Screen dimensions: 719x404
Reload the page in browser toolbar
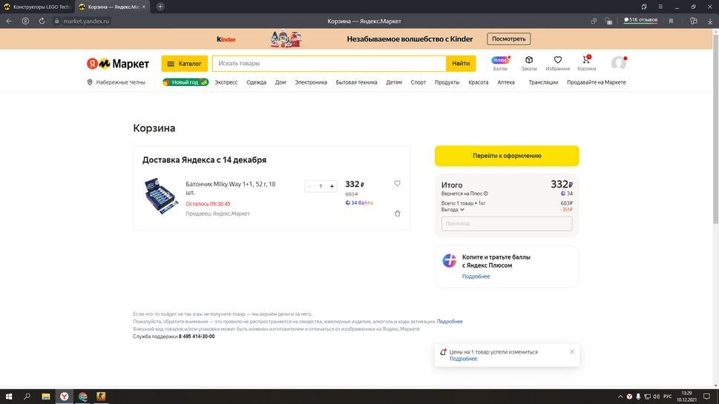(x=42, y=21)
